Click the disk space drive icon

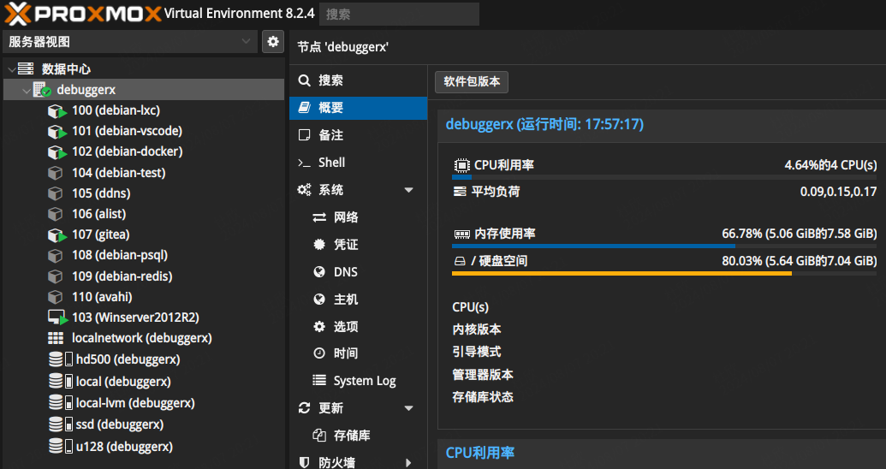pyautogui.click(x=460, y=261)
